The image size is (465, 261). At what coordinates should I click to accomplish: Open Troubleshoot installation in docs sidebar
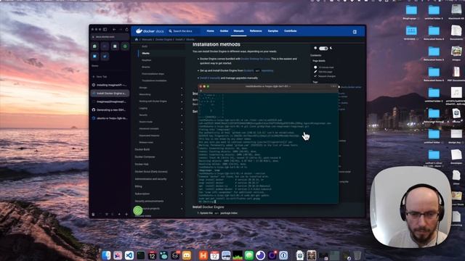click(154, 80)
